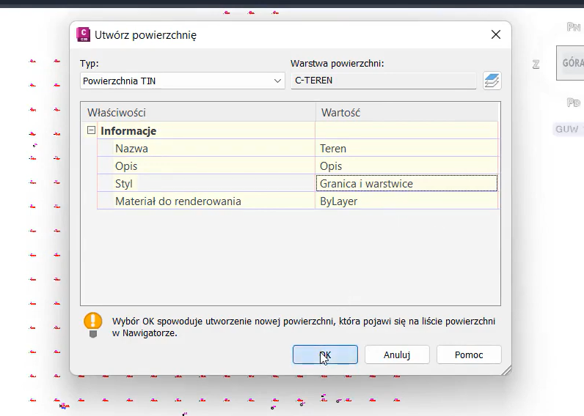Select the Nazwa value field Teren
Viewport: 584px width, 416px height.
[406, 149]
